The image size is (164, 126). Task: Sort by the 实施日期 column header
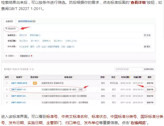tap(138, 77)
